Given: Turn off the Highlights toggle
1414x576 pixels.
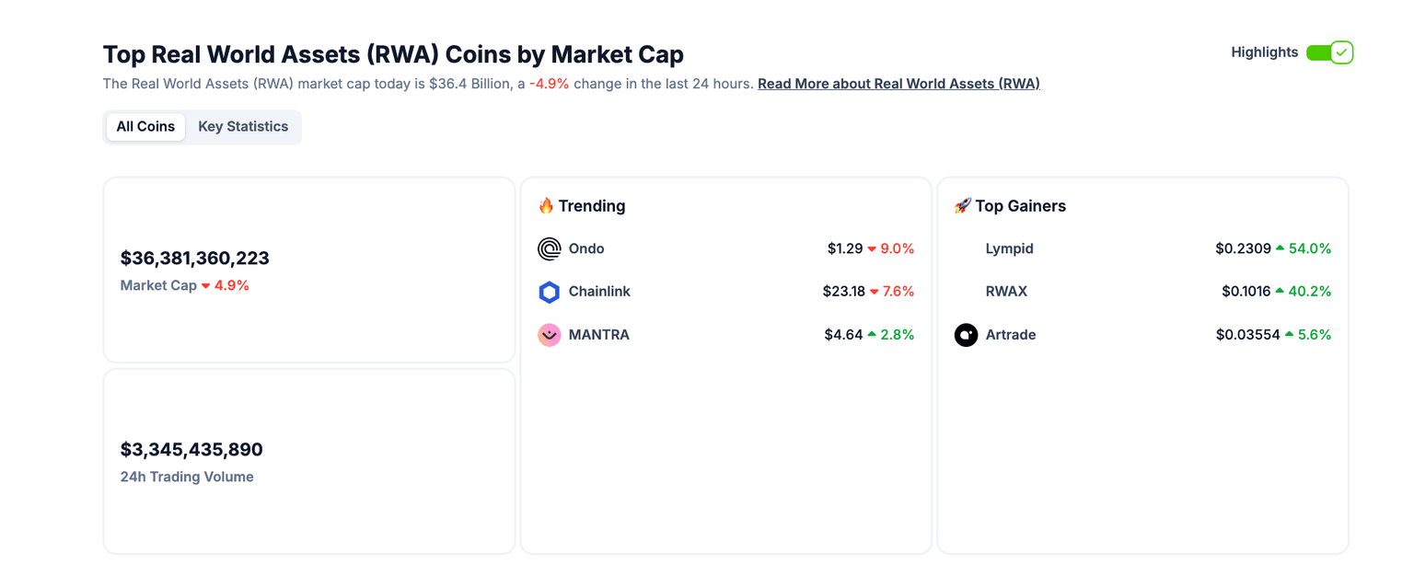Looking at the screenshot, I should [x=1329, y=52].
